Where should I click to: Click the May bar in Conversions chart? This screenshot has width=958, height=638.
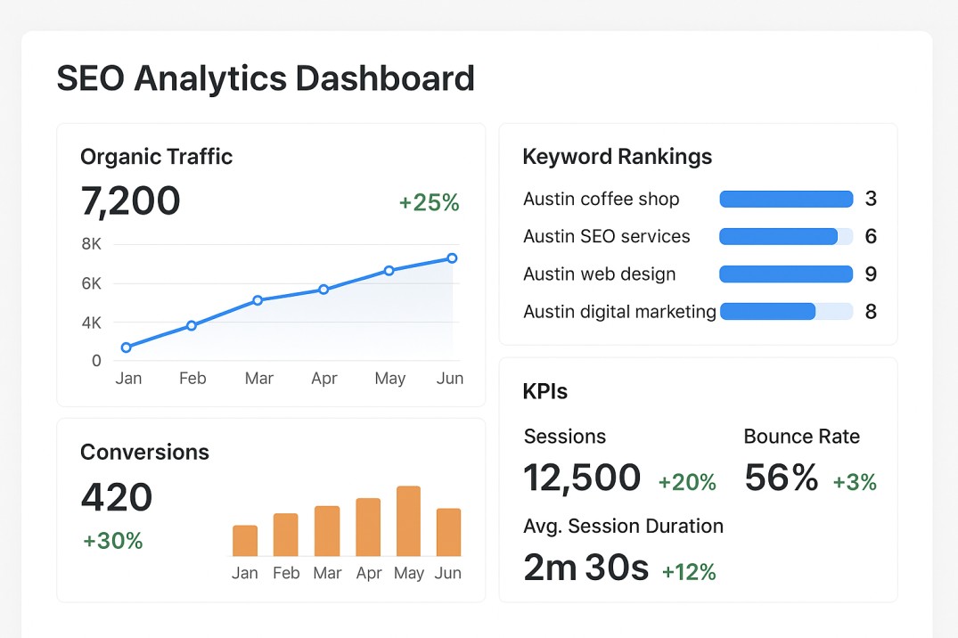(x=408, y=521)
